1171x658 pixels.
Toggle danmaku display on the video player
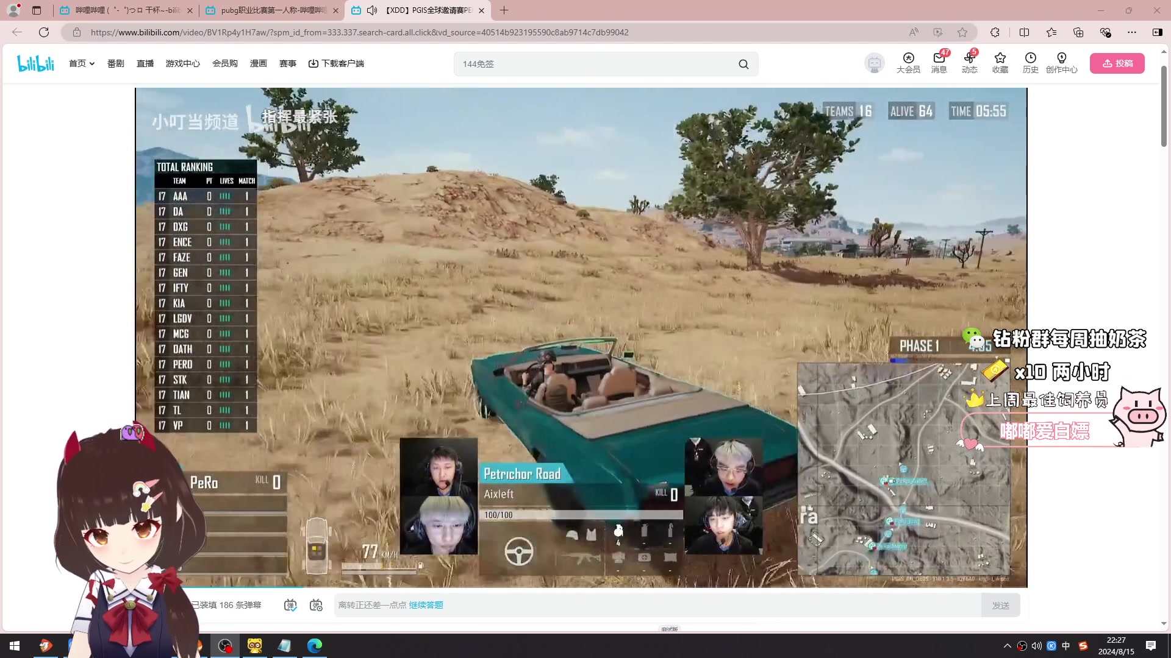coord(290,605)
